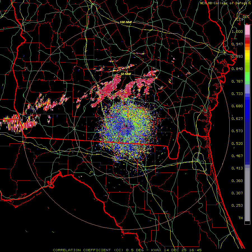The image size is (252, 252).
Task: Click the Correlation Coefficient KVAX caption text
Action: click(x=127, y=250)
